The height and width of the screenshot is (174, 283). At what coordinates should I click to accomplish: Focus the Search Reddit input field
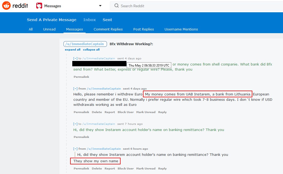click(196, 6)
